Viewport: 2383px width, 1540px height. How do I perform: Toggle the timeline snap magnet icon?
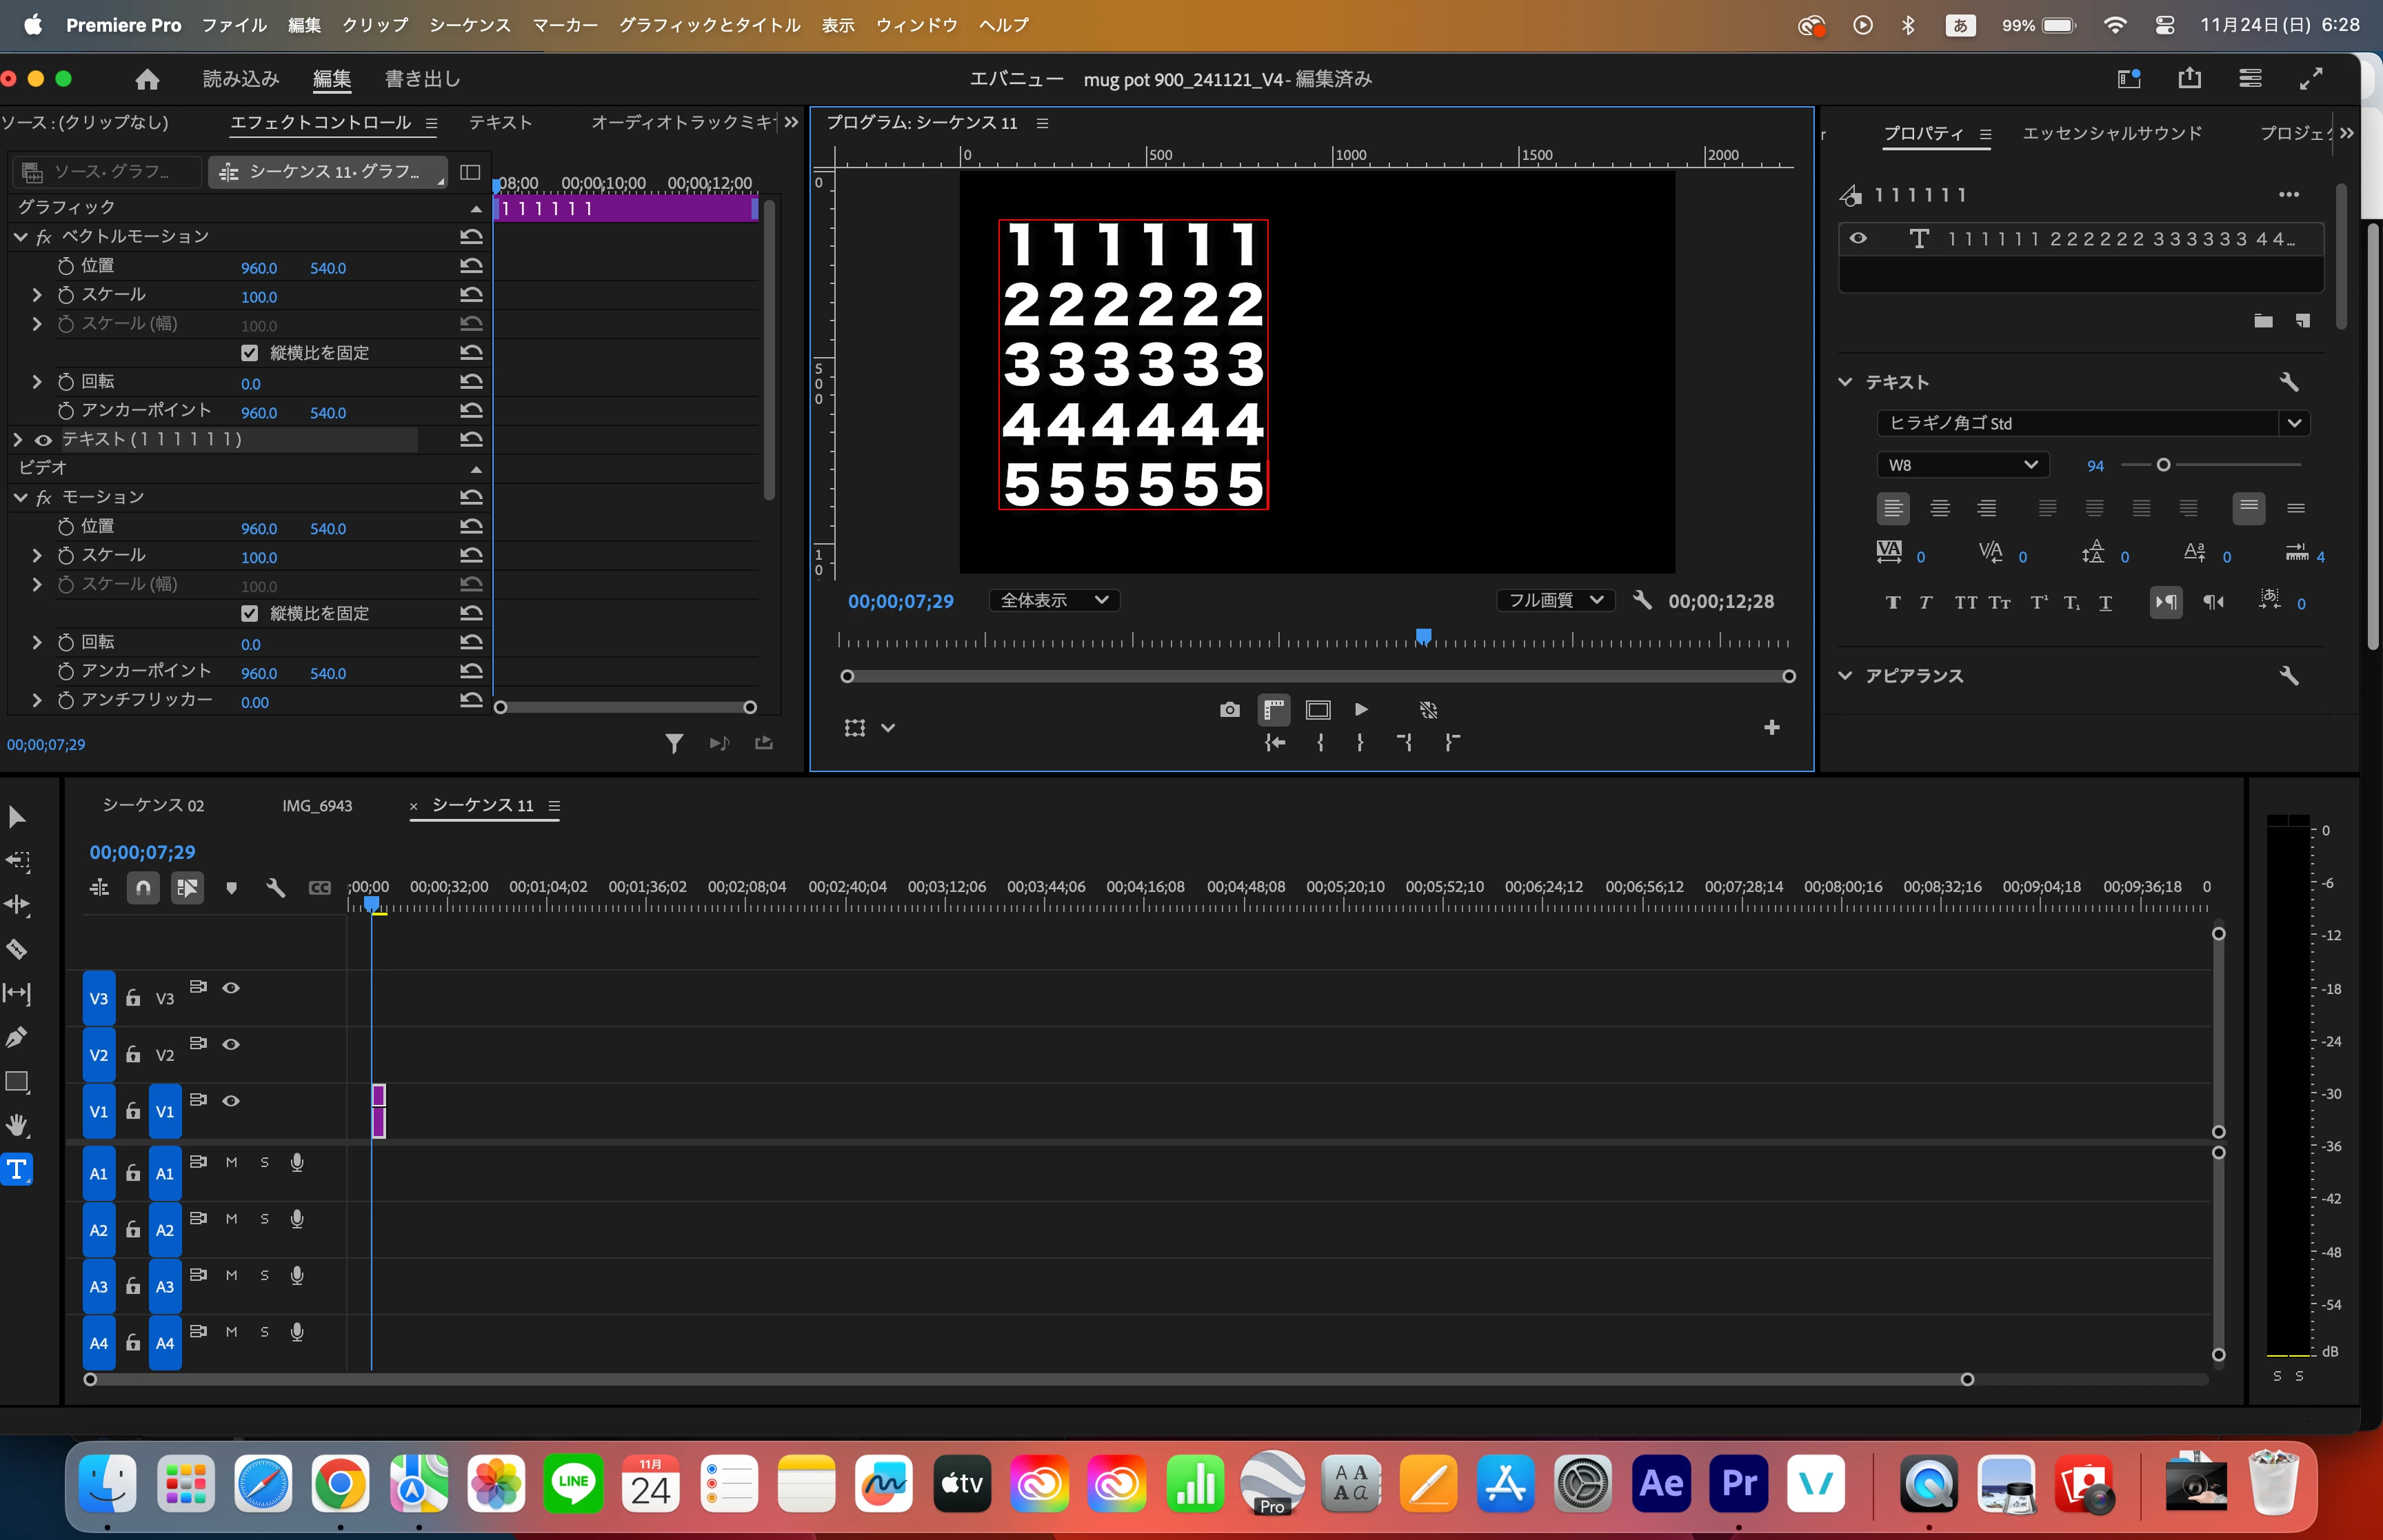coord(143,888)
